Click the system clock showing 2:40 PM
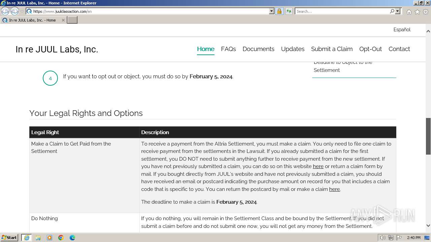This screenshot has height=242, width=431. point(413,238)
